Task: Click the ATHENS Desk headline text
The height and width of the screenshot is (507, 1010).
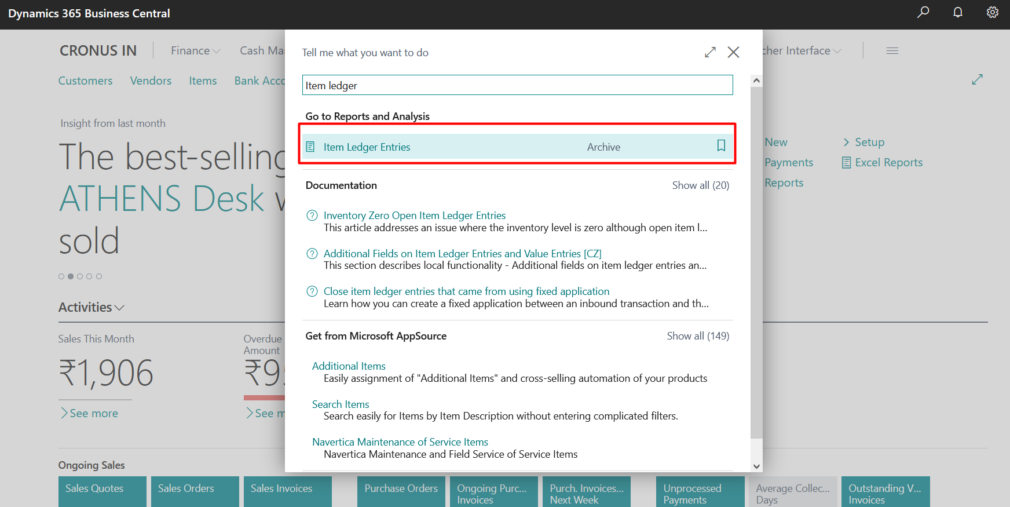Action: [x=162, y=199]
